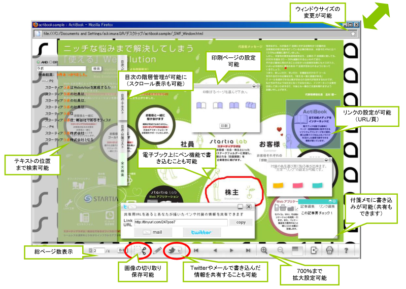Choose both-pages spread print icon
This screenshot has width=406, height=289.
click(234, 105)
